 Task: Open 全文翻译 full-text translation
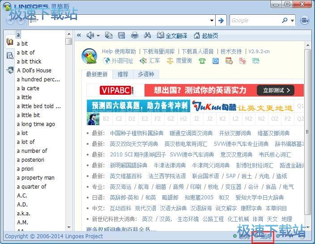[172, 35]
